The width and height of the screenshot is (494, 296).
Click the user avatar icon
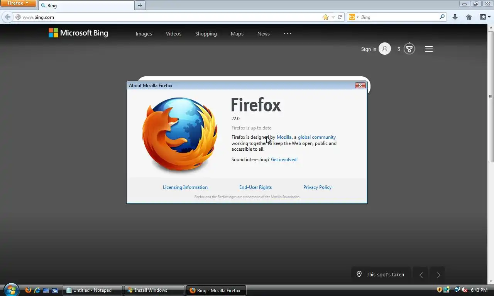pos(385,49)
